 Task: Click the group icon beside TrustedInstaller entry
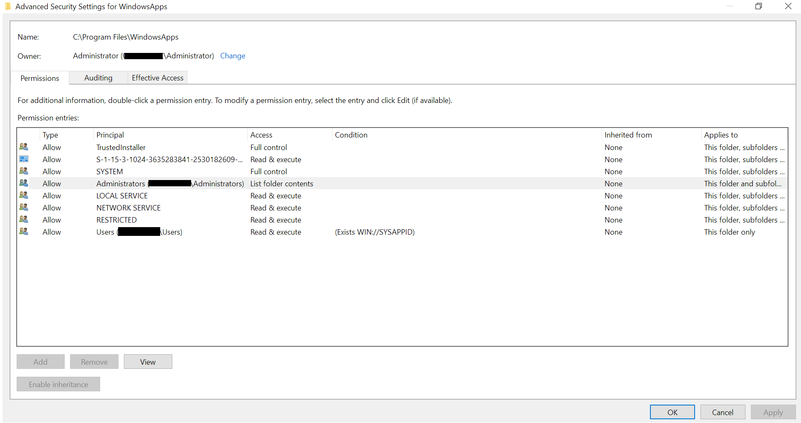tap(24, 147)
